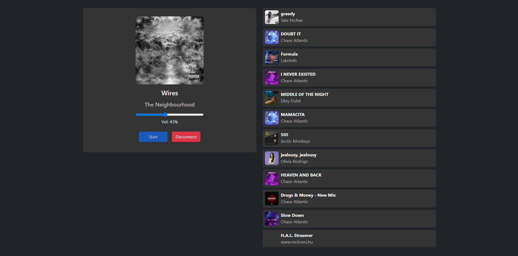Screen dimensions: 518x256
Task: Click The Neighbourhood artist name
Action: 170,105
